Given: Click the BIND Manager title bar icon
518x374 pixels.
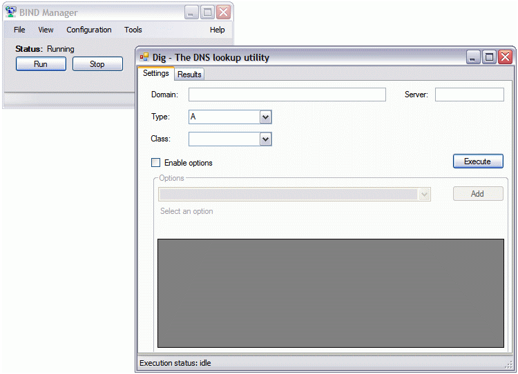Looking at the screenshot, I should point(11,12).
